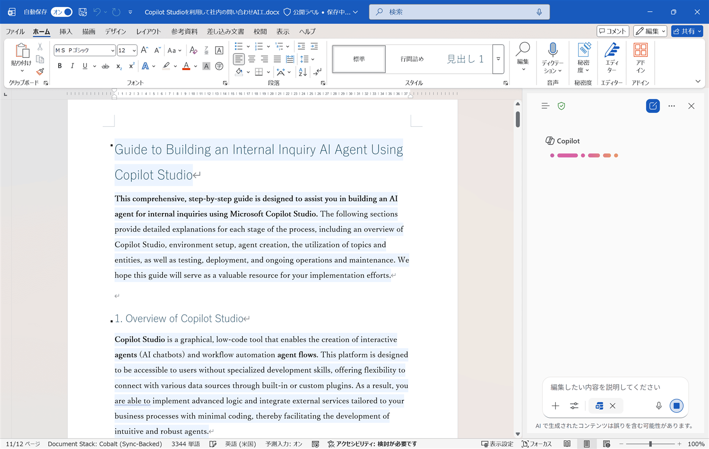Switch to the 参考資料 tab
Screen dimensions: 709x449
(184, 31)
